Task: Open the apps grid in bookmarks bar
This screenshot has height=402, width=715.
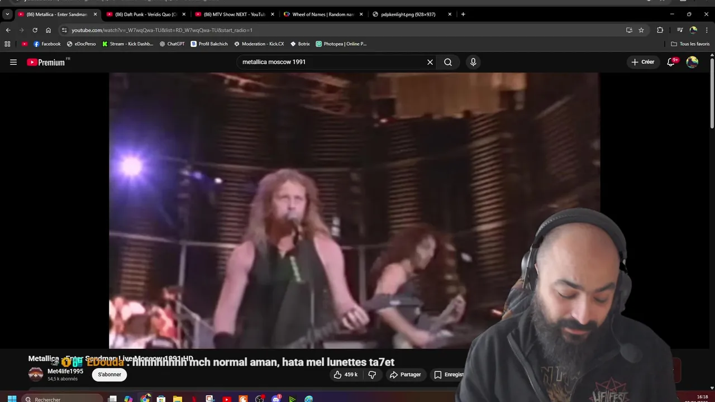Action: (x=7, y=44)
